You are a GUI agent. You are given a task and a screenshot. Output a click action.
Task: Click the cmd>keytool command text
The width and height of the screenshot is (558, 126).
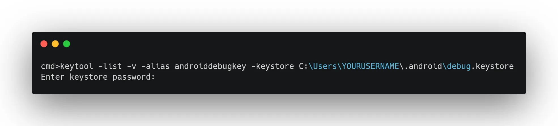pos(67,66)
